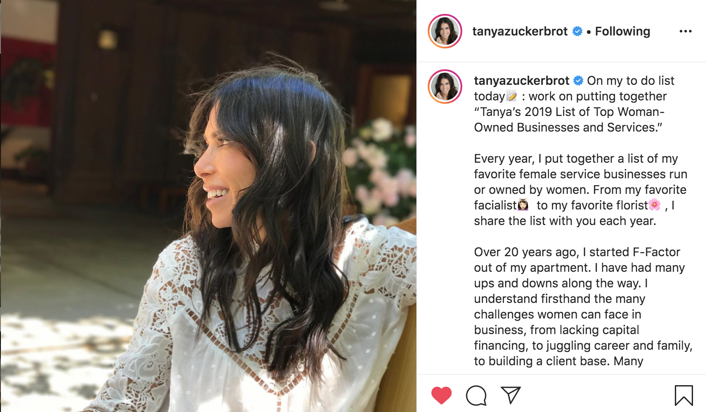Open tanyazuckerbrot profile from header username
The image size is (706, 412).
[x=520, y=31]
